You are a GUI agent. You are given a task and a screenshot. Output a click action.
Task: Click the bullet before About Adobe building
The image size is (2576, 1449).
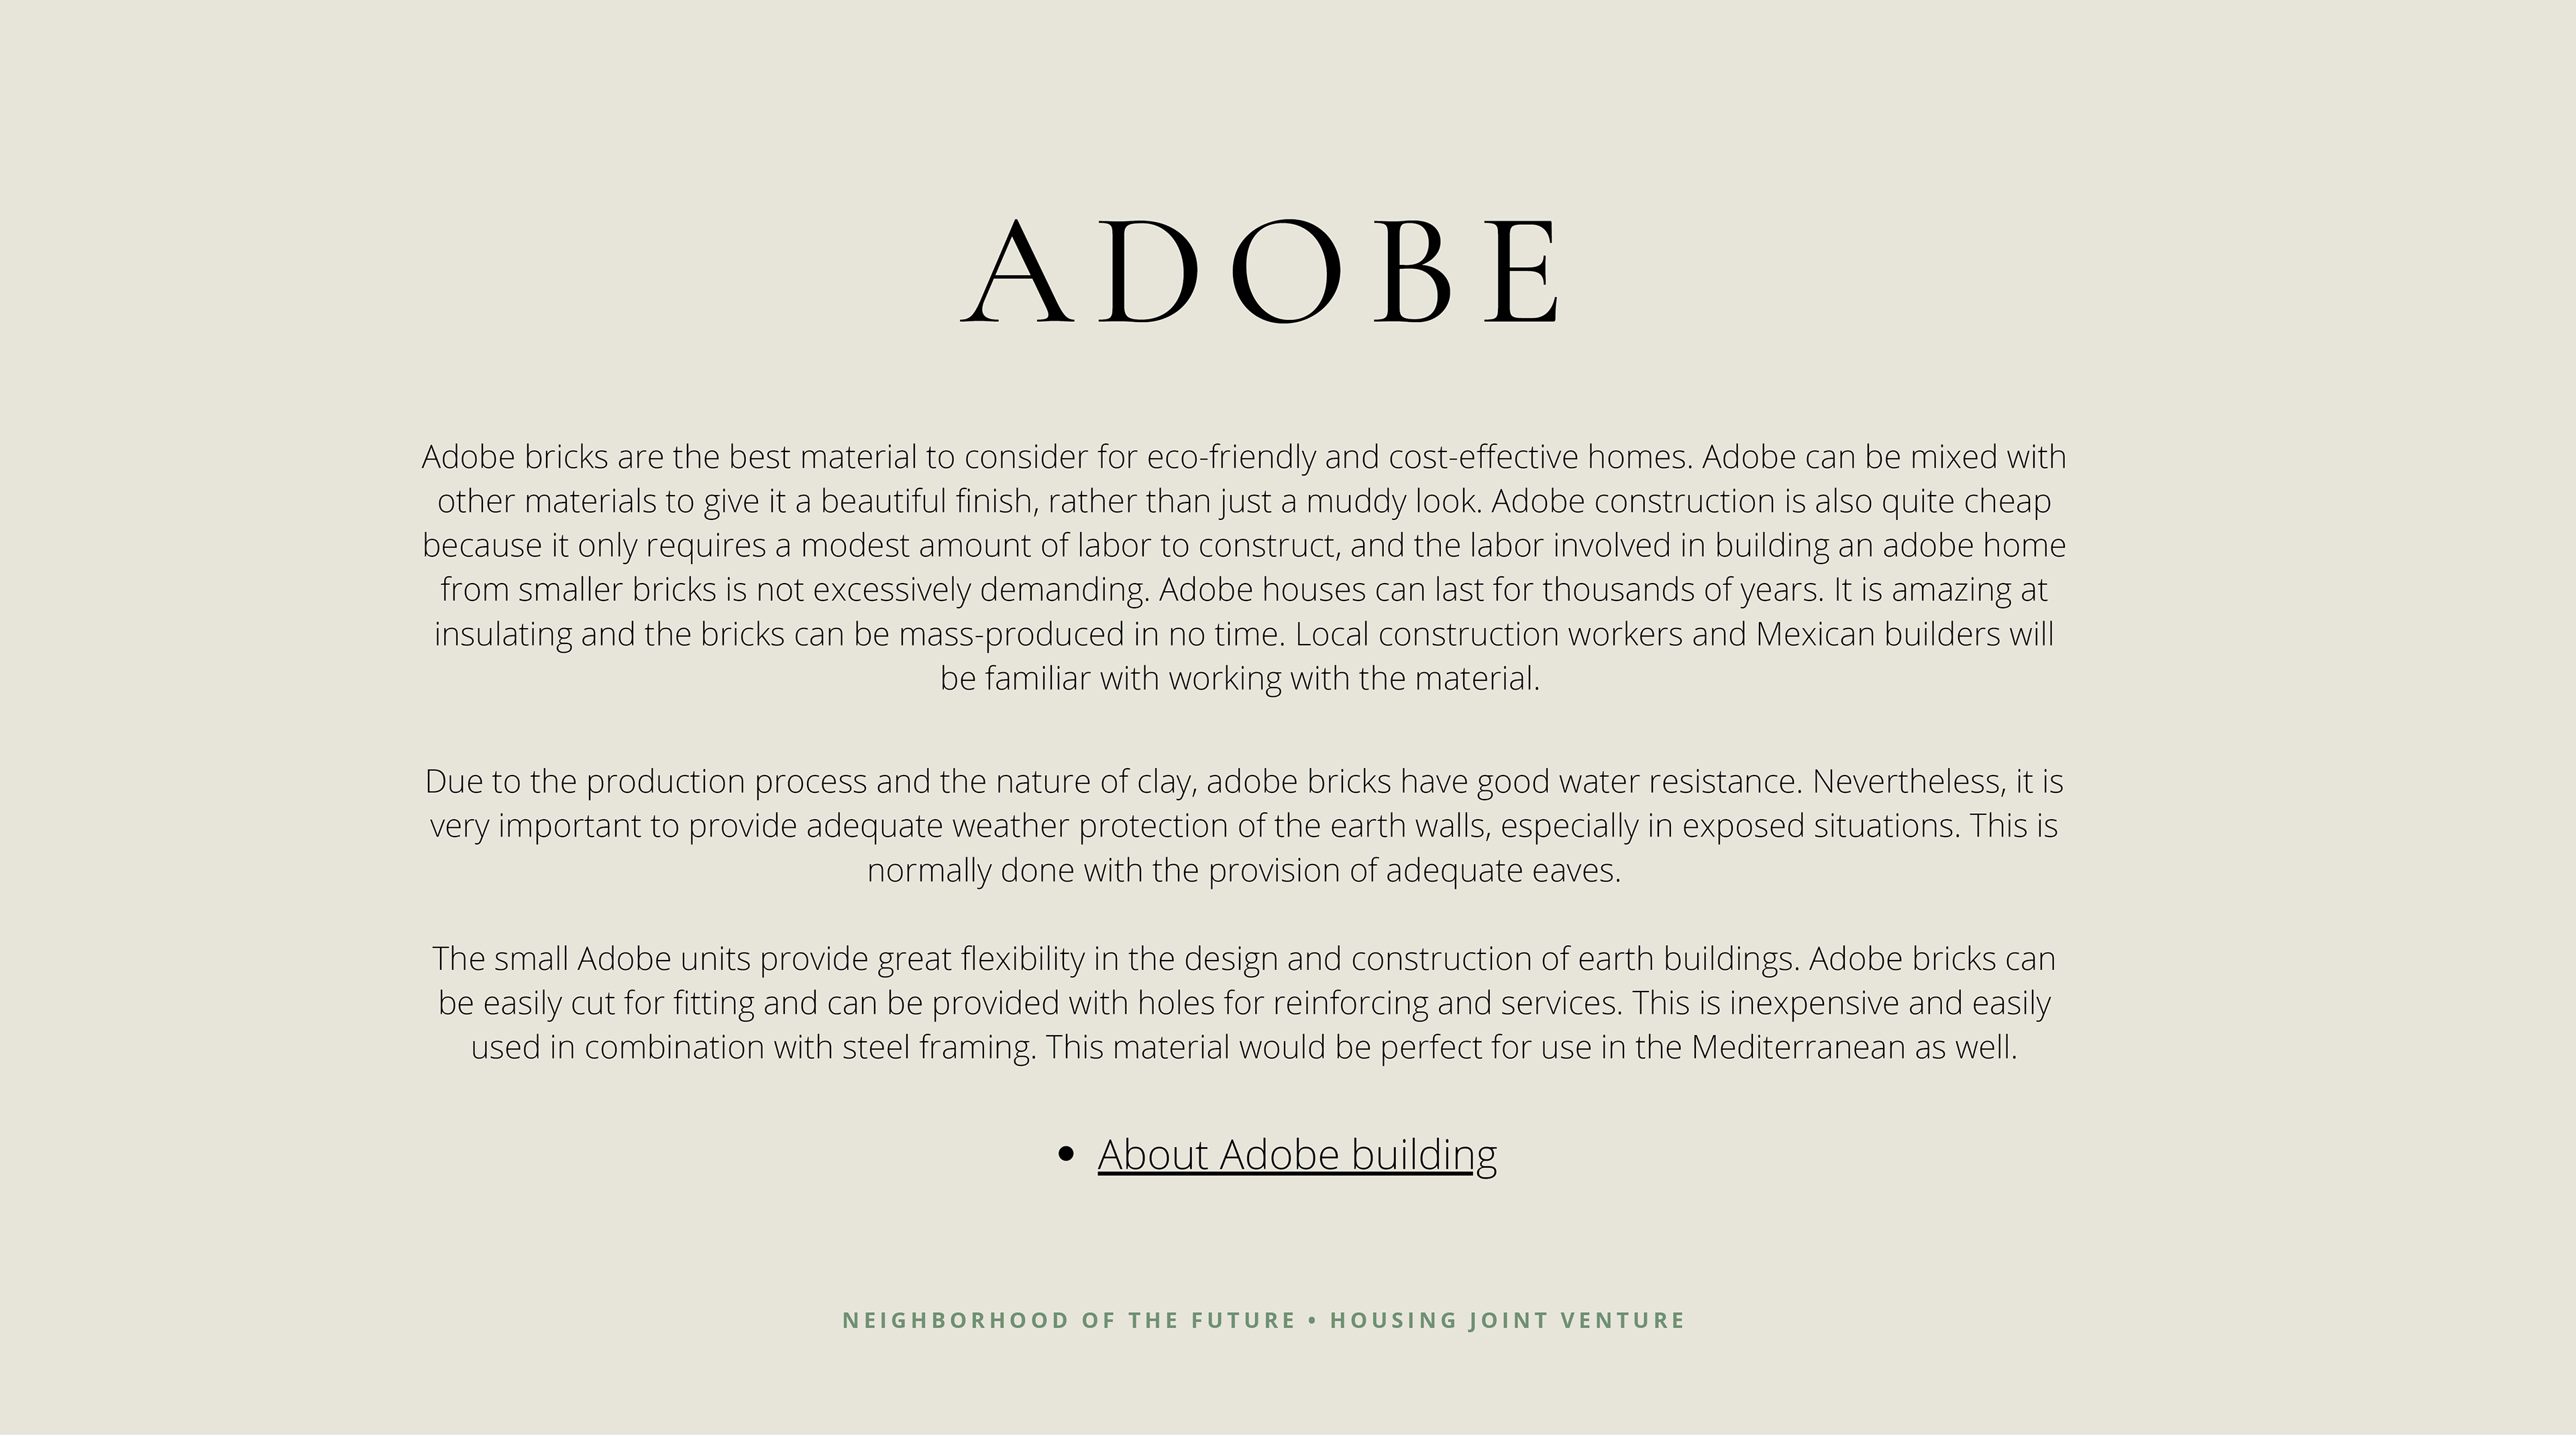click(x=1065, y=1155)
